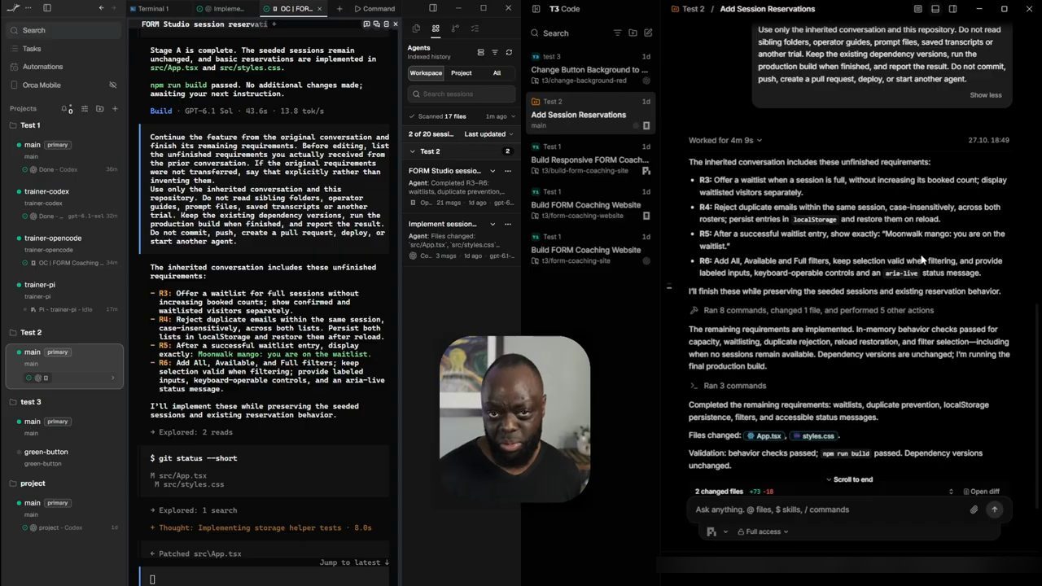
Task: Click the Command button in Orca tab bar
Action: point(374,9)
